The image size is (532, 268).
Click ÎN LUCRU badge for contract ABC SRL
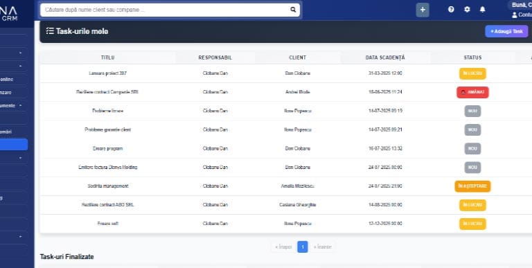472,205
